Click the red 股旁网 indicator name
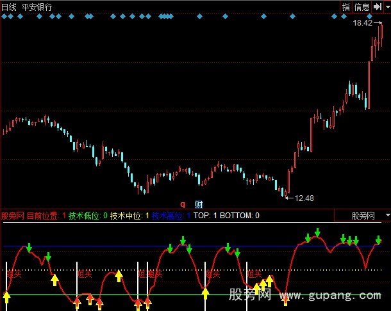 13,216
